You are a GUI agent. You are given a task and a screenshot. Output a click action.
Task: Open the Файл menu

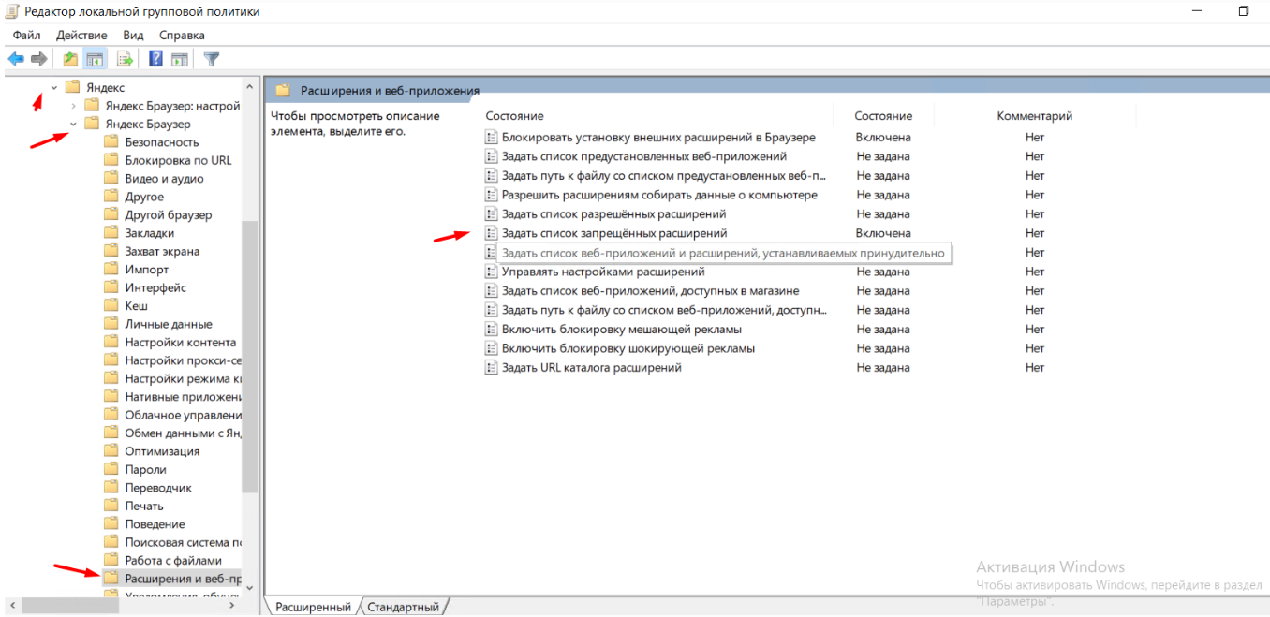[x=26, y=35]
